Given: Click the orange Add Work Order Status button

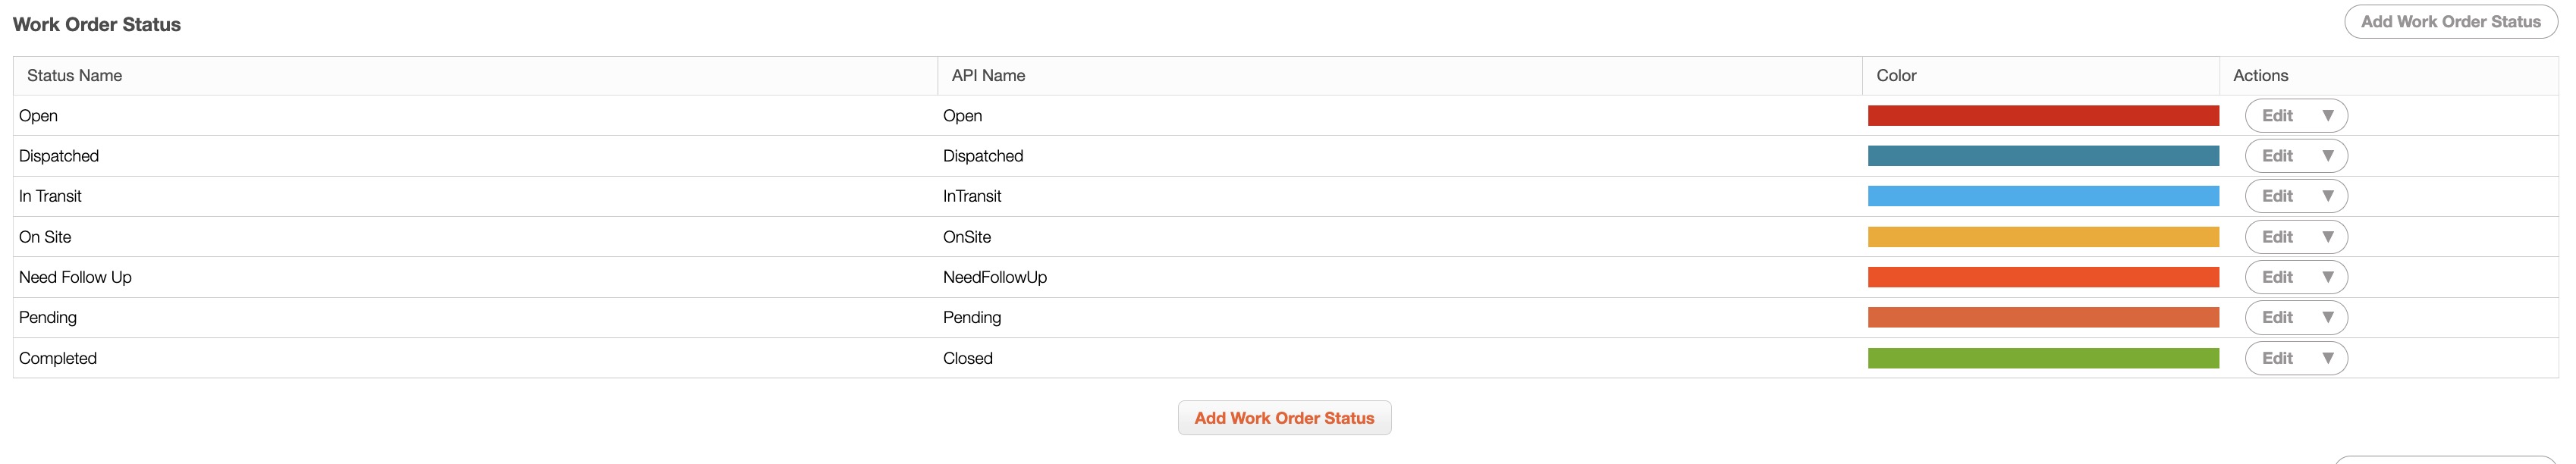Looking at the screenshot, I should (x=1284, y=418).
